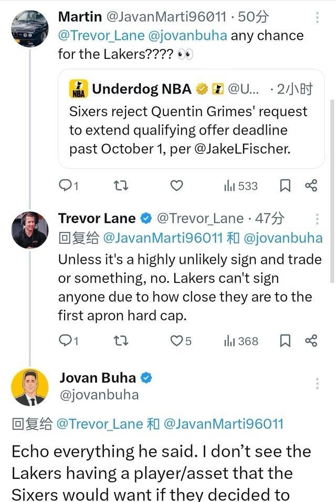Retweet Martin's Lakers question tweet
Screen dimensions: 336x502
point(121,186)
